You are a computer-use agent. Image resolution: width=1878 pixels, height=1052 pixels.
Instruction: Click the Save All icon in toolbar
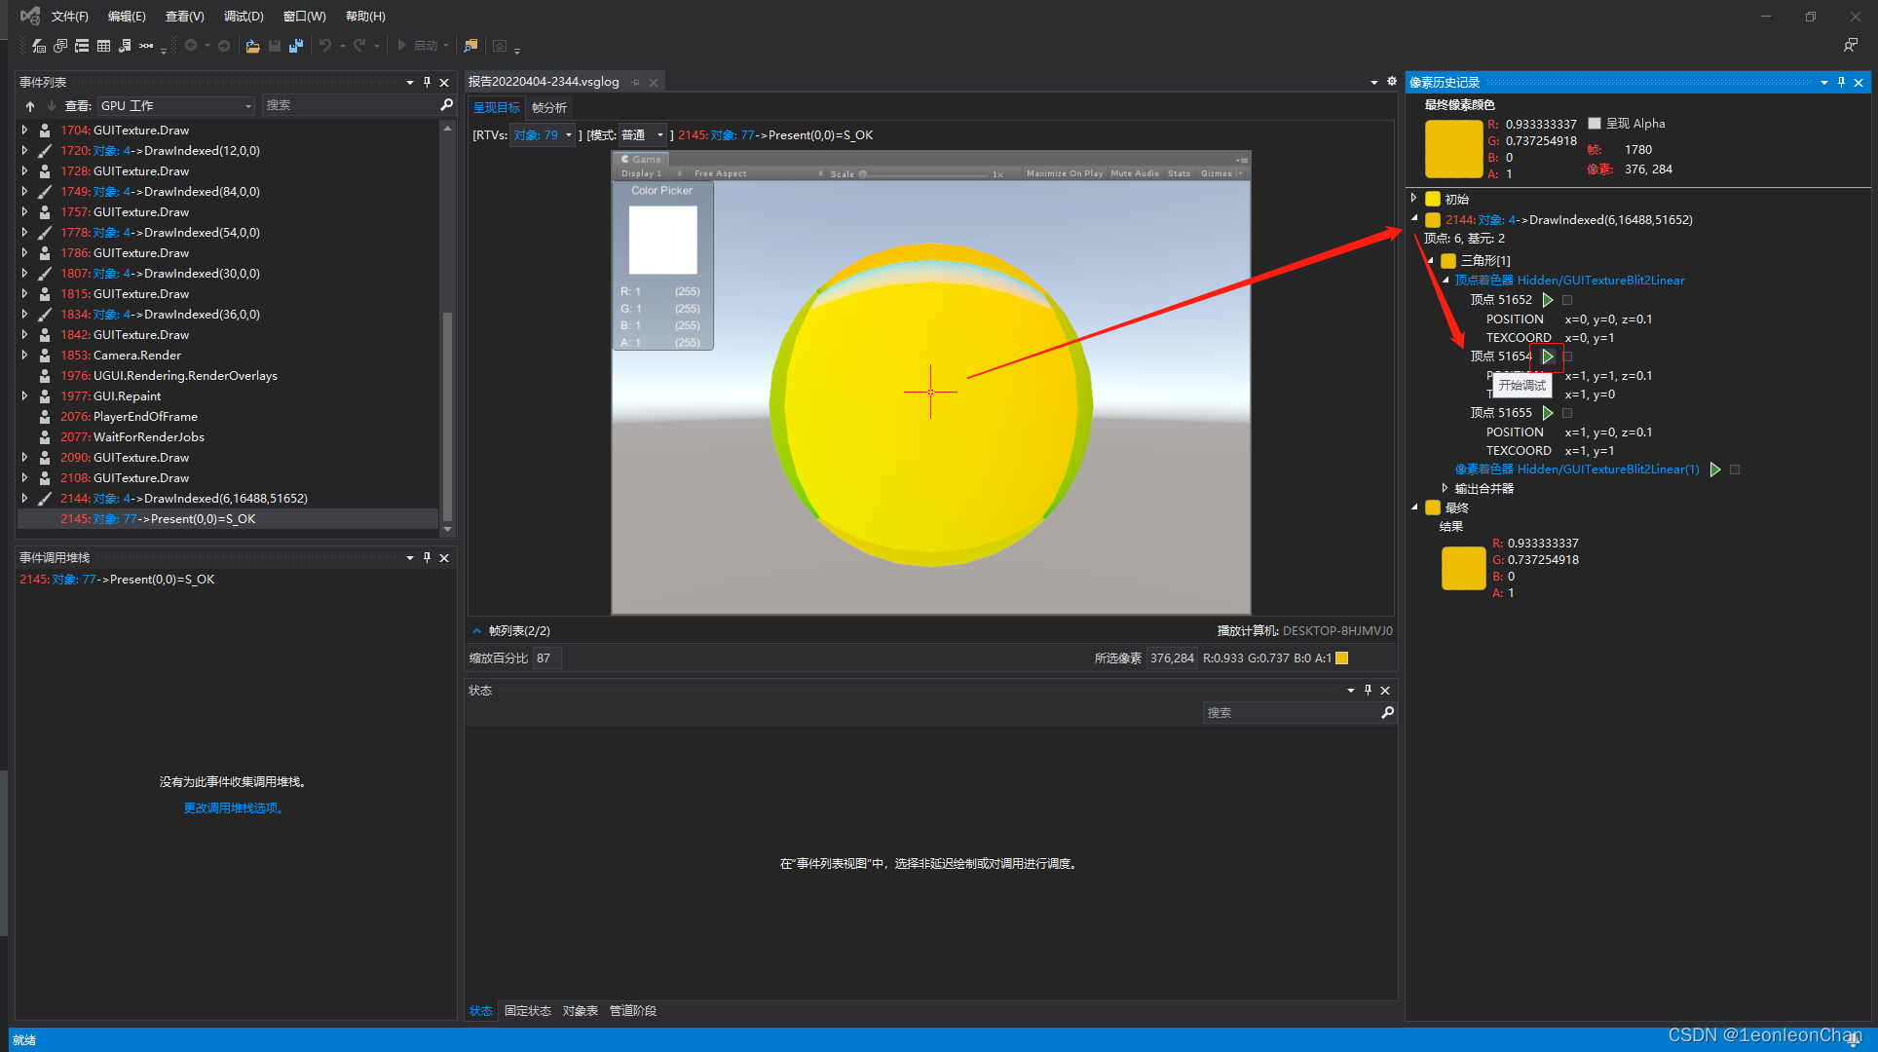[x=296, y=46]
